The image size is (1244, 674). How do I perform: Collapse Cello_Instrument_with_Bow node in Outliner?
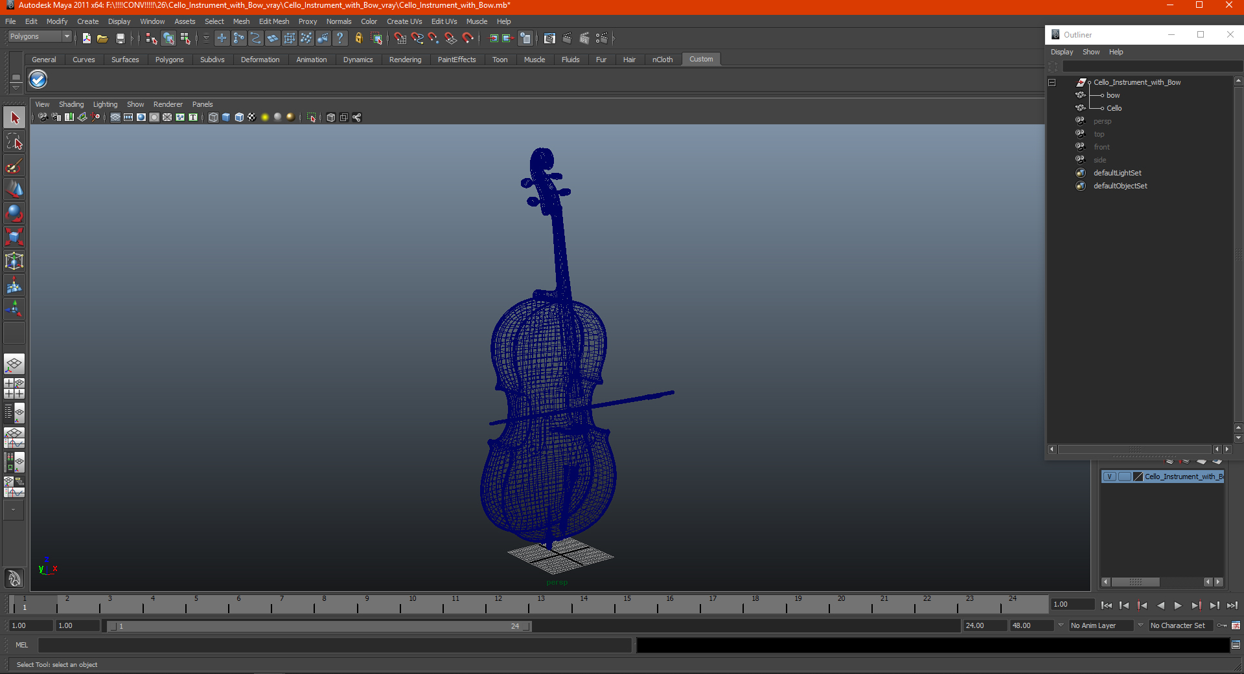[x=1052, y=83]
